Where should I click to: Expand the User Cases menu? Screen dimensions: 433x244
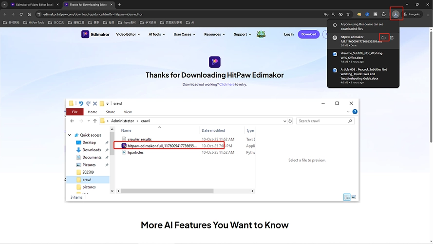click(184, 34)
